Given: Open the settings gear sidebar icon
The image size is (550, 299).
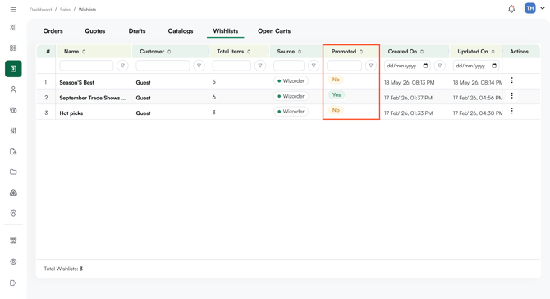Looking at the screenshot, I should [x=13, y=261].
